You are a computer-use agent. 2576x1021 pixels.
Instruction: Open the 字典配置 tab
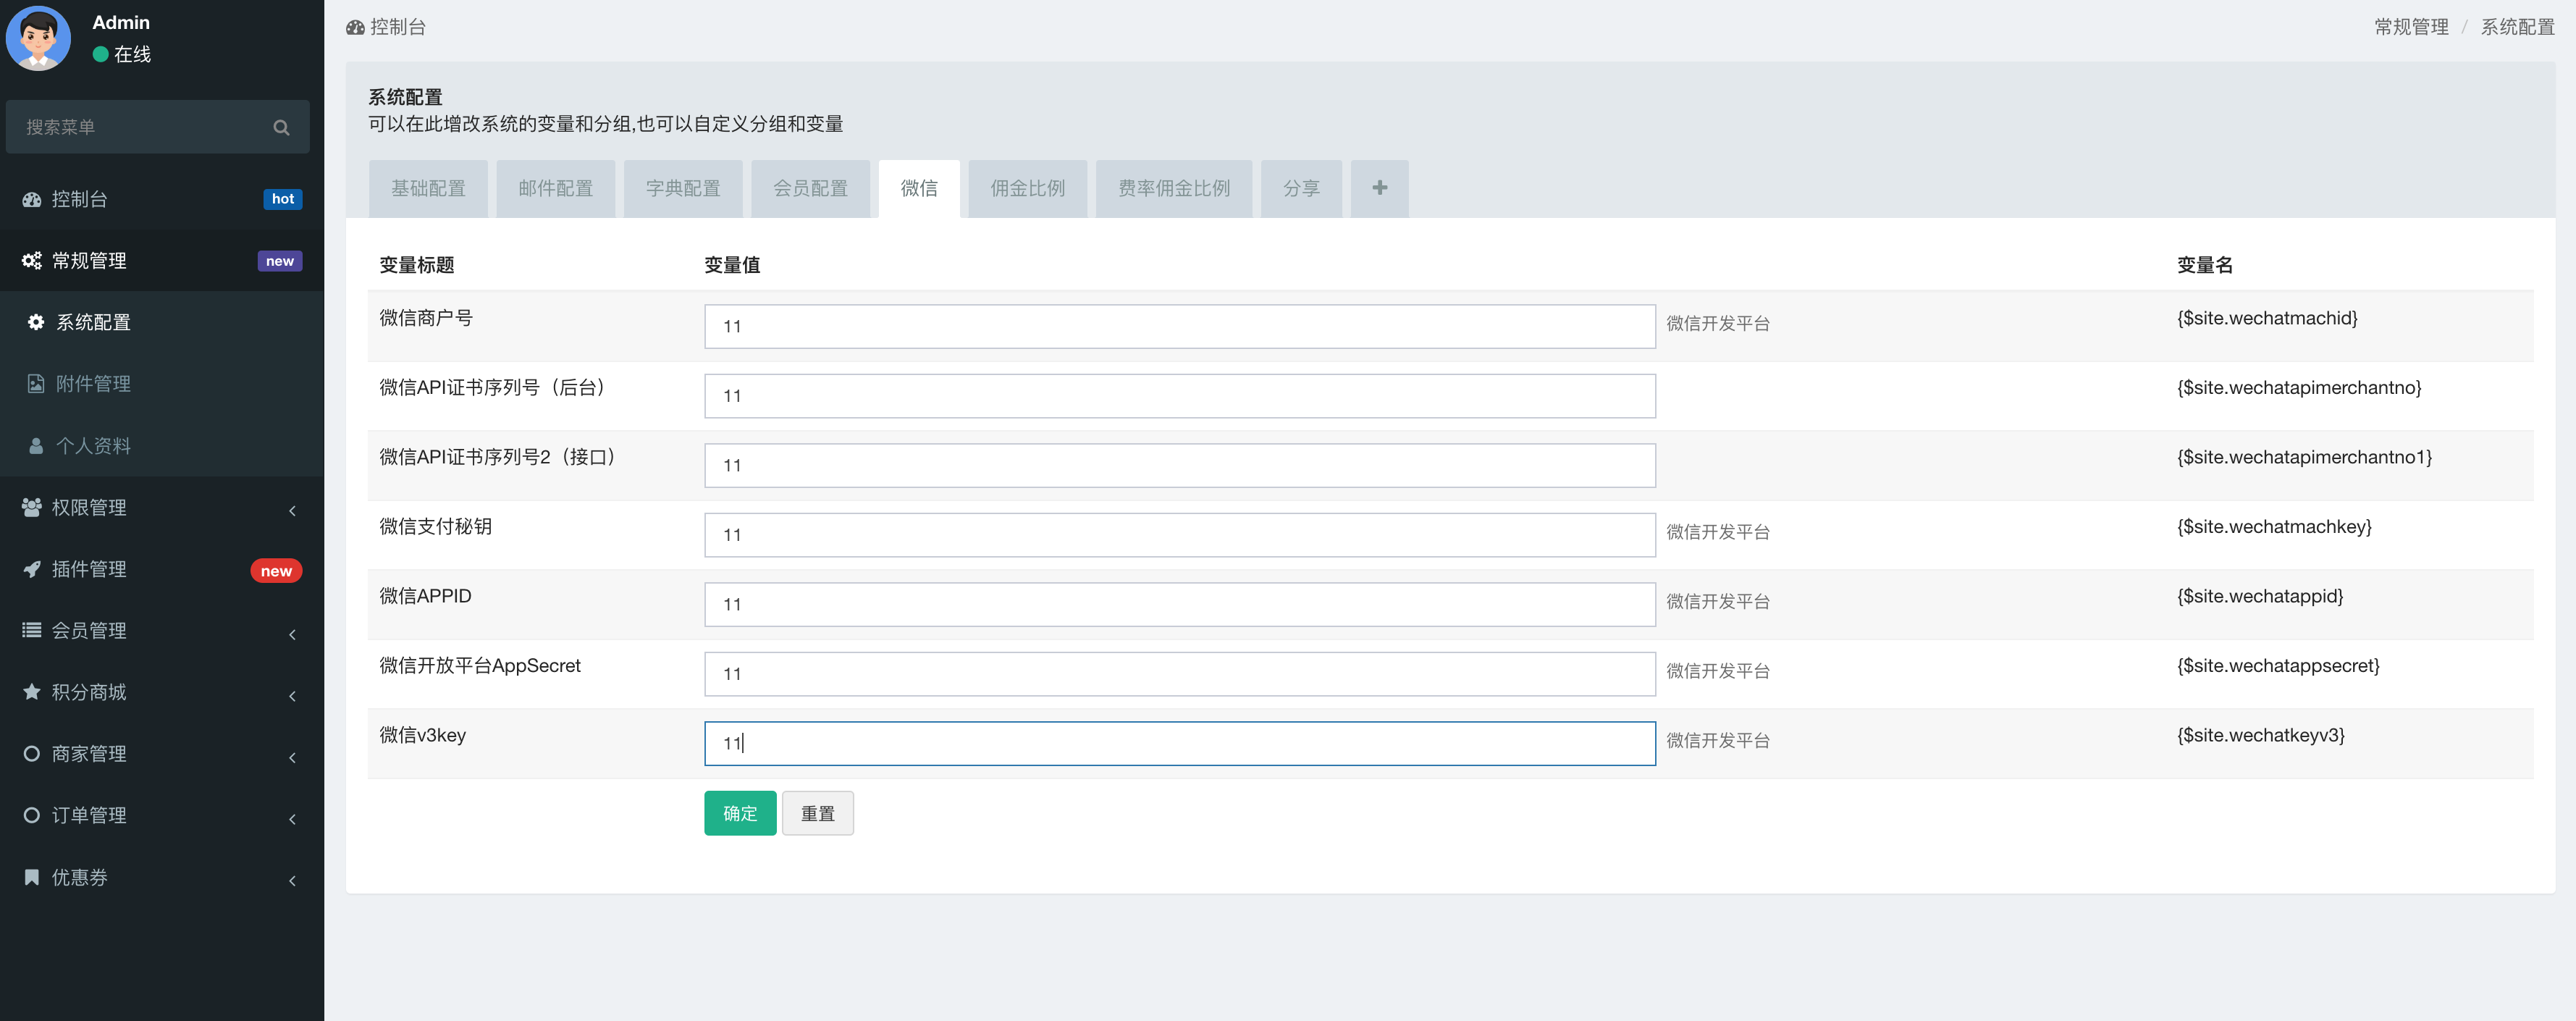pos(683,188)
